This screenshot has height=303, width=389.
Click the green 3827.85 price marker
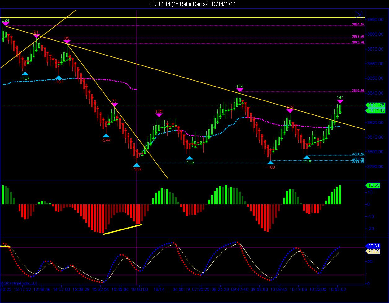375,110
